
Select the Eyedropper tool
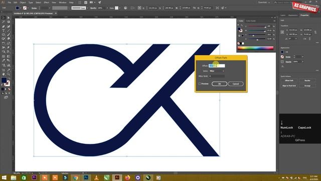[4, 60]
